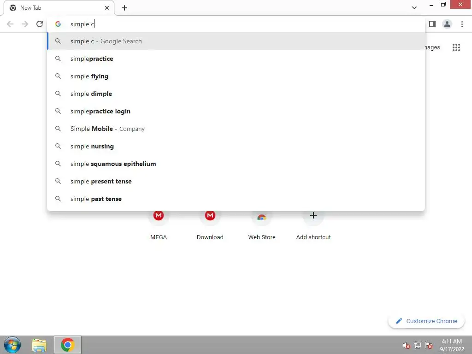Expand the tab search chevron

click(x=414, y=8)
